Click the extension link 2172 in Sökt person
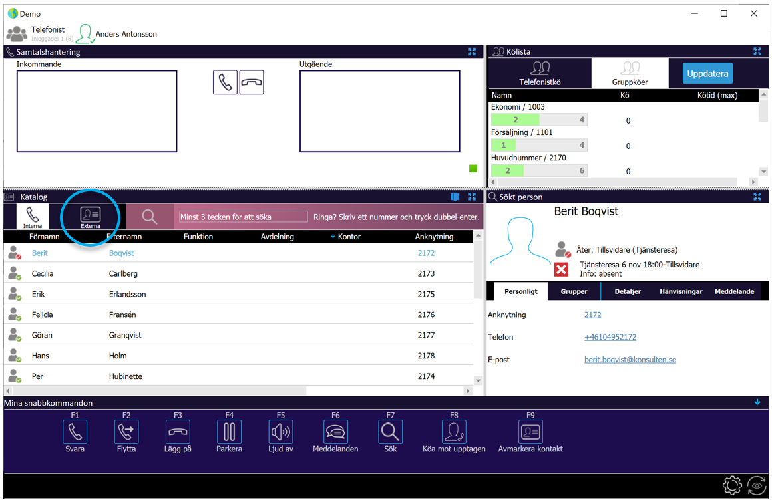The width and height of the screenshot is (772, 504). click(593, 315)
